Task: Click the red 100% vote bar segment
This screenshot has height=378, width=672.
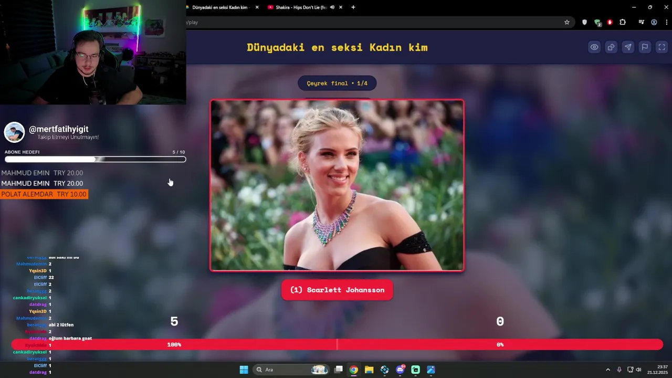Action: (x=174, y=344)
